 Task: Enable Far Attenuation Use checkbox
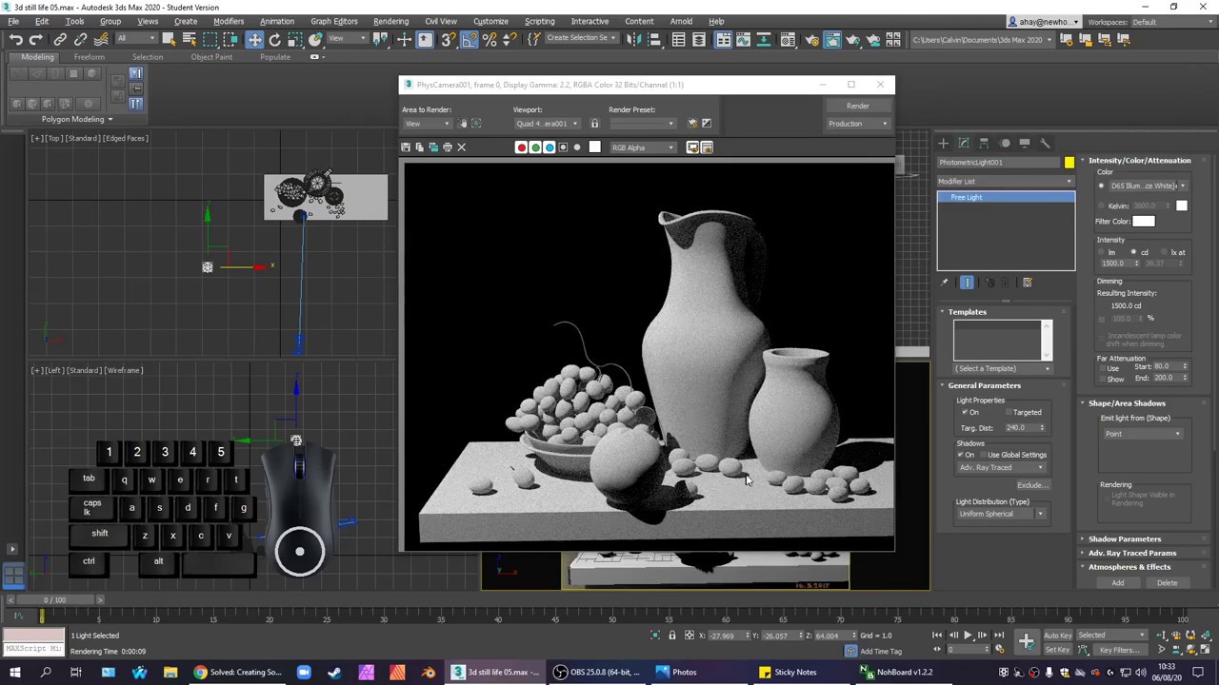(x=1102, y=368)
